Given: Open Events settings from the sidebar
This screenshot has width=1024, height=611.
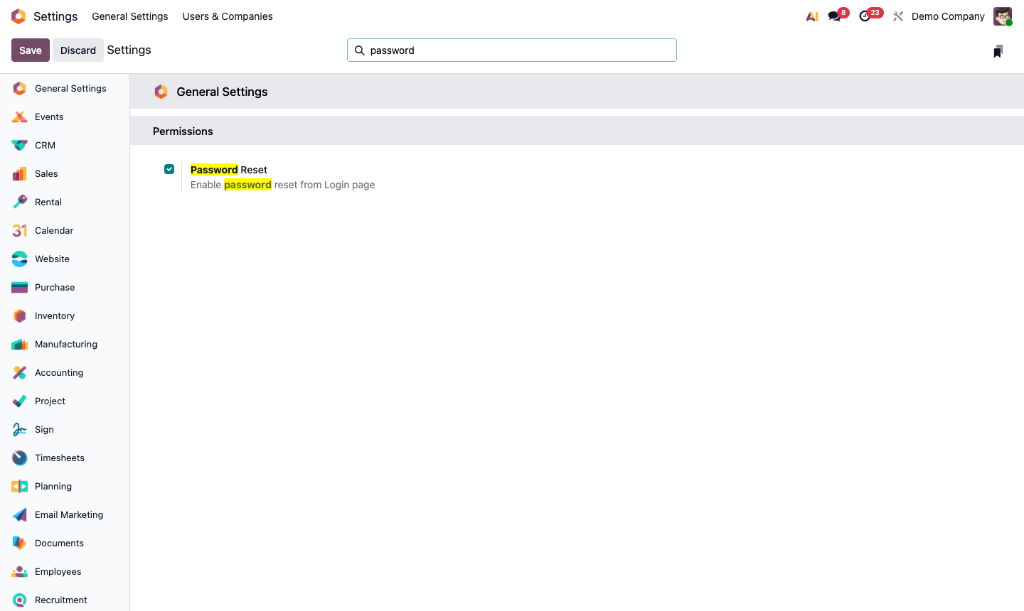Looking at the screenshot, I should 48,117.
